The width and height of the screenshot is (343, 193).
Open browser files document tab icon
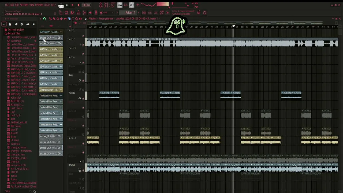coord(10,24)
